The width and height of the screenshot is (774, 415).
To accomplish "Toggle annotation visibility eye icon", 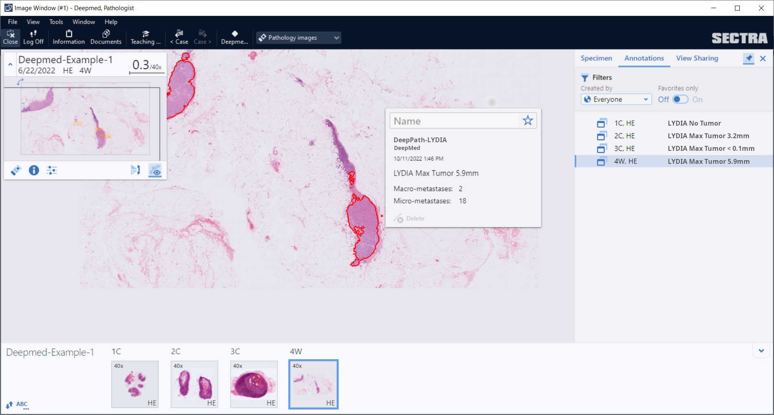I will [155, 170].
